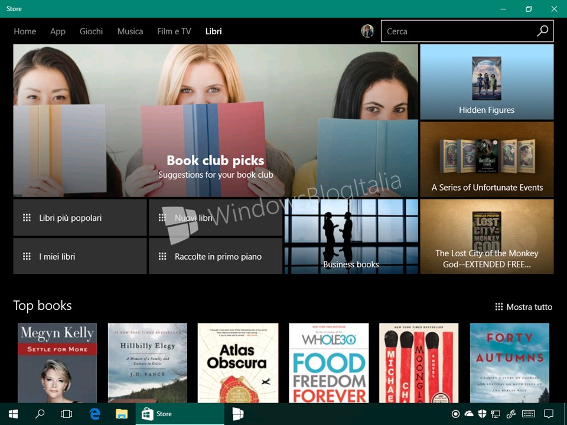Open The Lost City of the Monkey God tile

[x=487, y=236]
